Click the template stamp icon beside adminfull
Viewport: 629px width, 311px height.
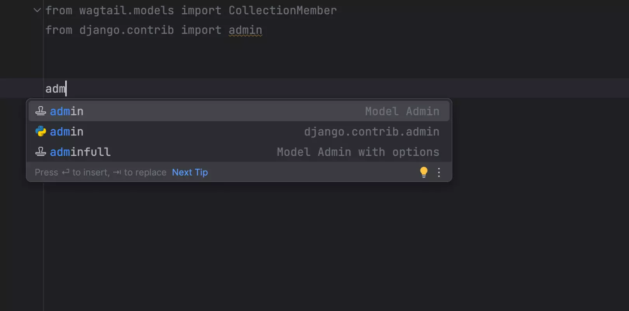tap(41, 152)
